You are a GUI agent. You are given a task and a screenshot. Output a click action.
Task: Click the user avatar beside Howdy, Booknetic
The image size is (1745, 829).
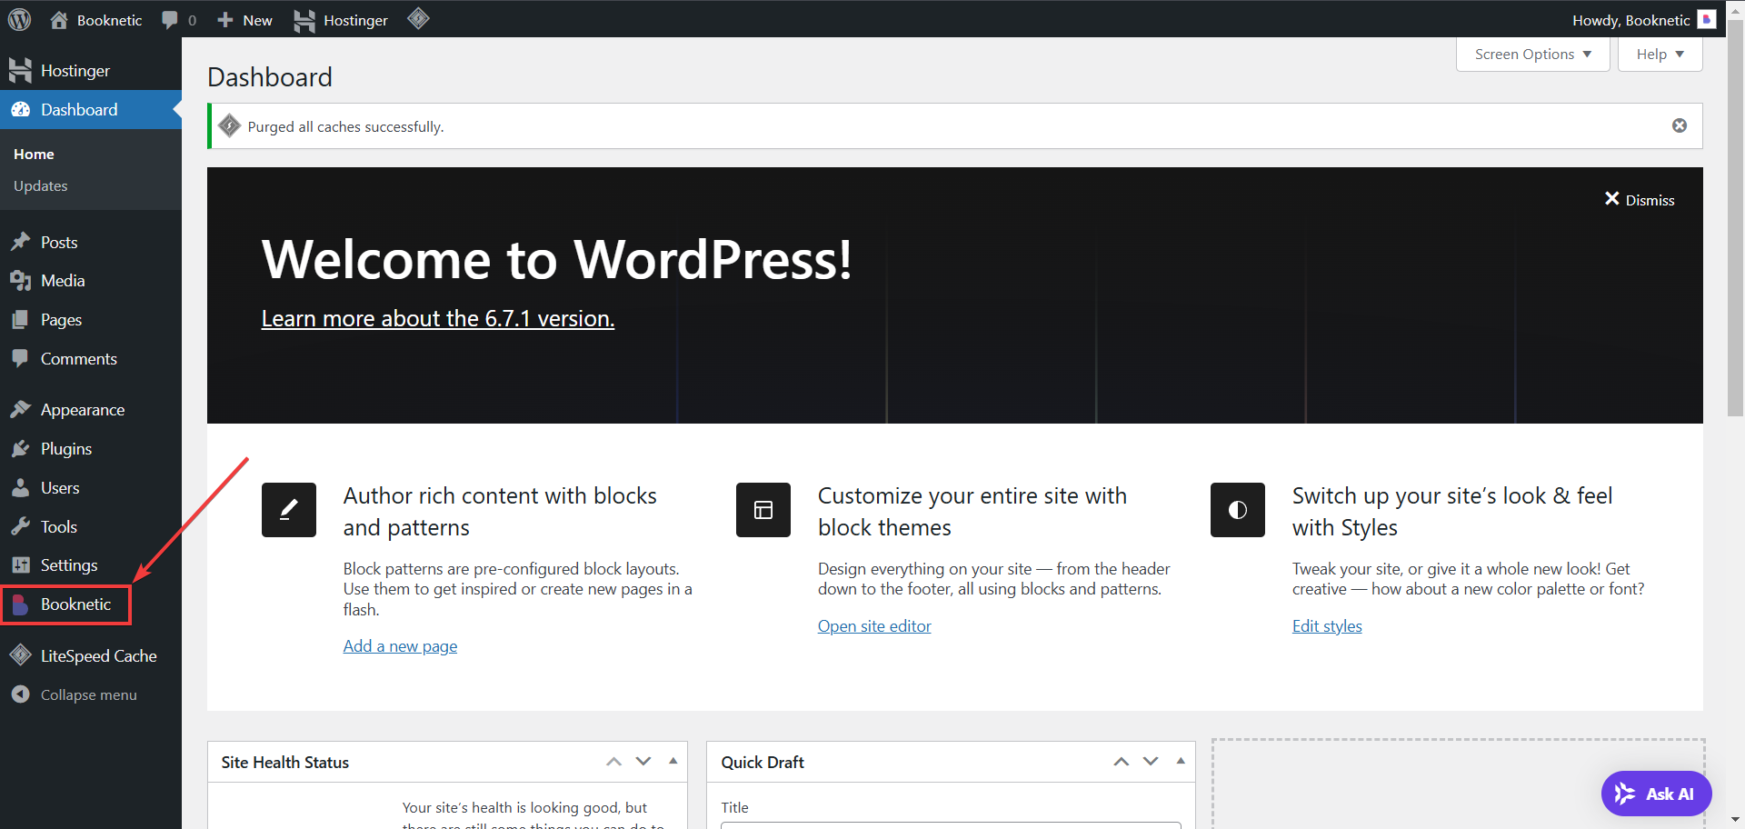coord(1707,19)
